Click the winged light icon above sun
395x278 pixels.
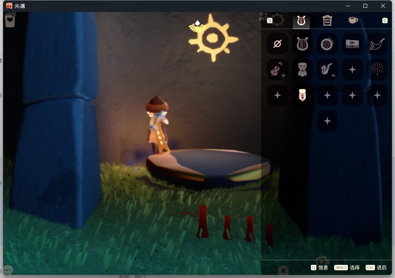[x=197, y=26]
